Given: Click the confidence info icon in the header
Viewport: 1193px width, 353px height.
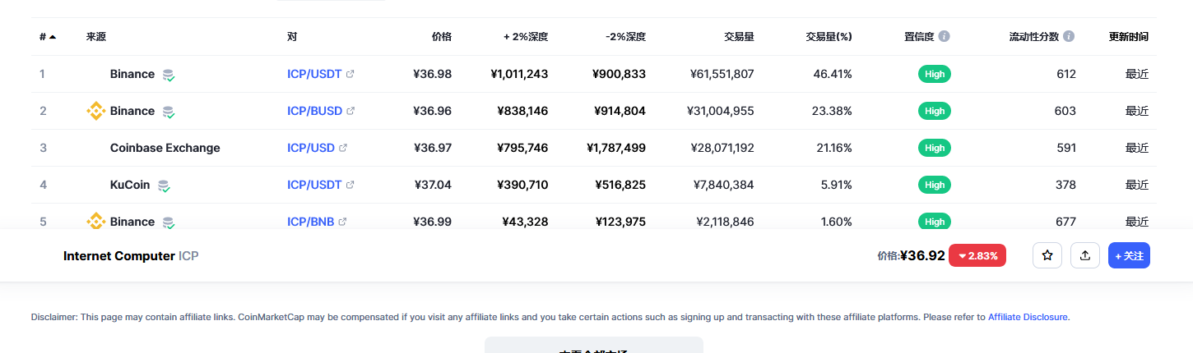Looking at the screenshot, I should click(x=944, y=36).
